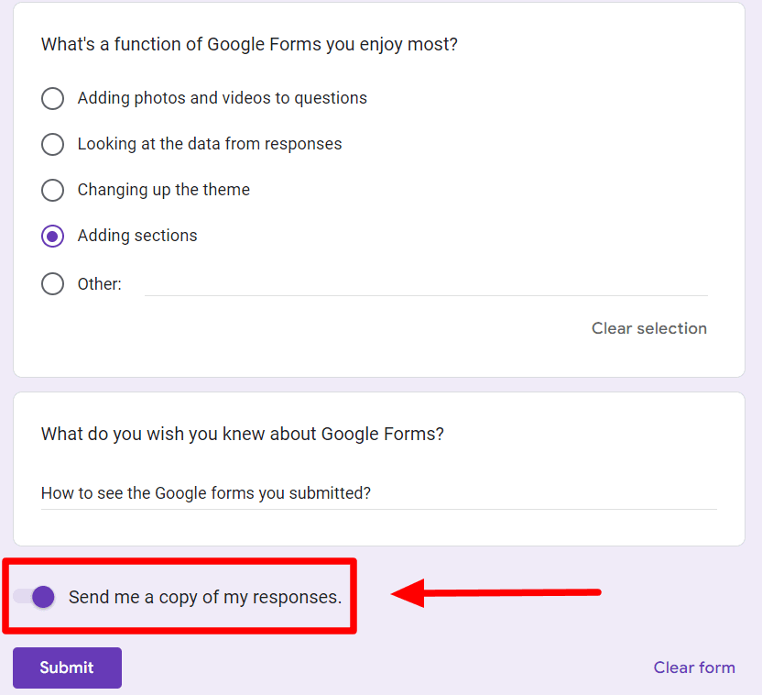Pick the 'Other:' radio option
Image resolution: width=762 pixels, height=695 pixels.
[52, 283]
